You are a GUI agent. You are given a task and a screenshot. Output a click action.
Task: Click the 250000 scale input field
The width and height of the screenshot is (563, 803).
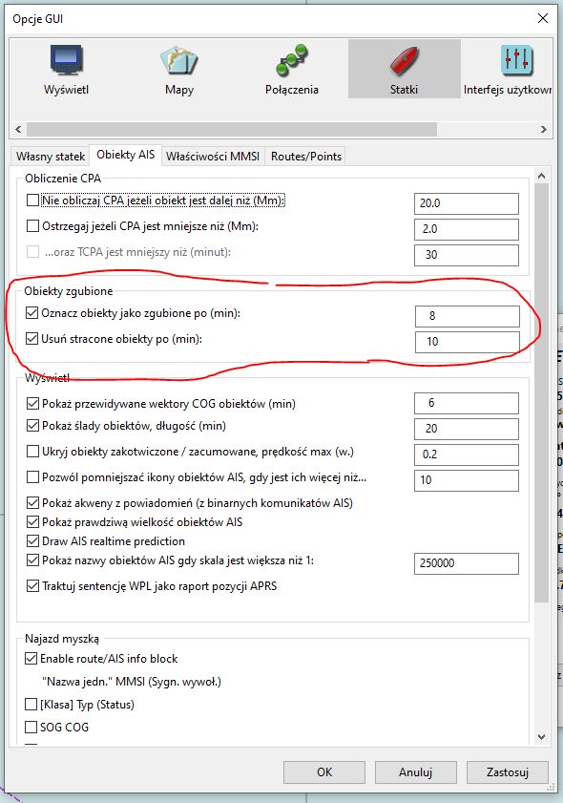tap(467, 563)
